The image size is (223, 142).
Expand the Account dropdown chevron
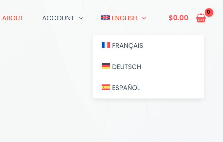[x=81, y=18]
